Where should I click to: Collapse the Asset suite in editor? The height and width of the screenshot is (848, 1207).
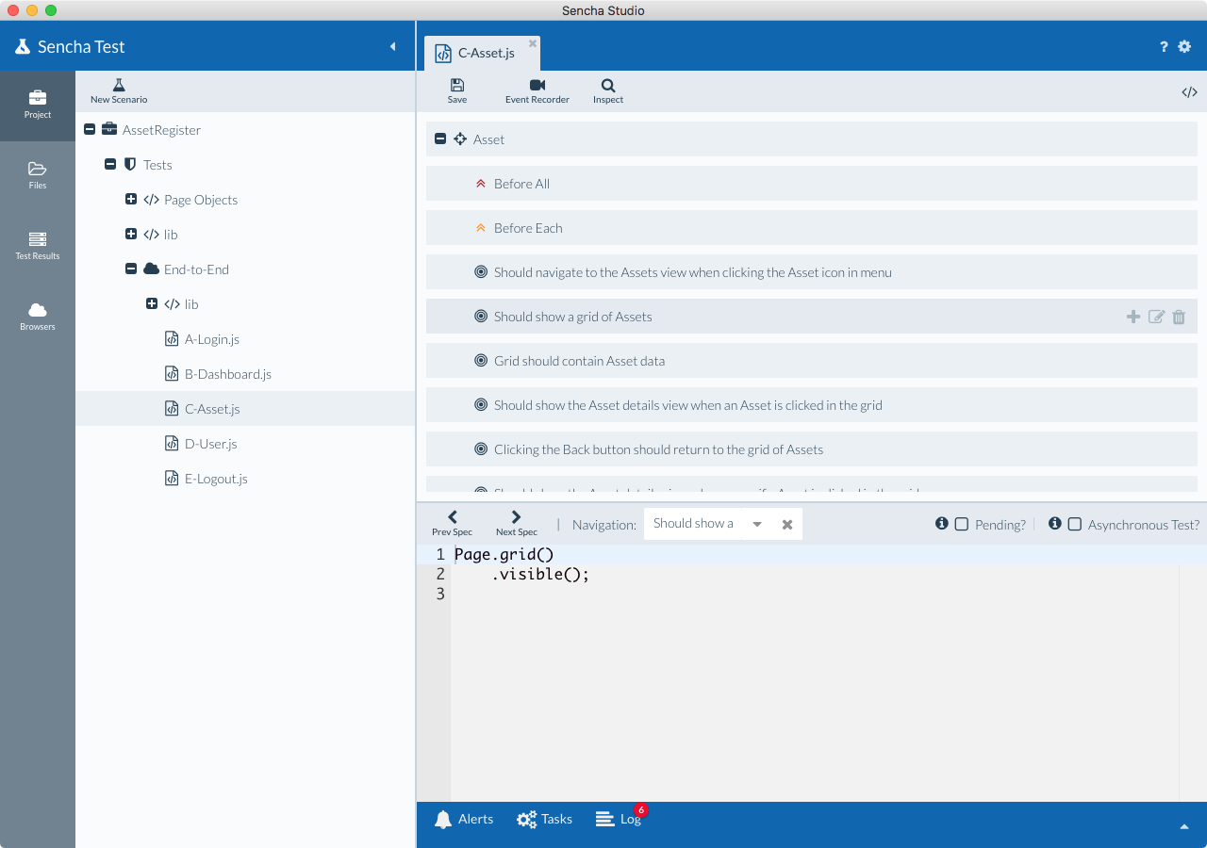440,139
